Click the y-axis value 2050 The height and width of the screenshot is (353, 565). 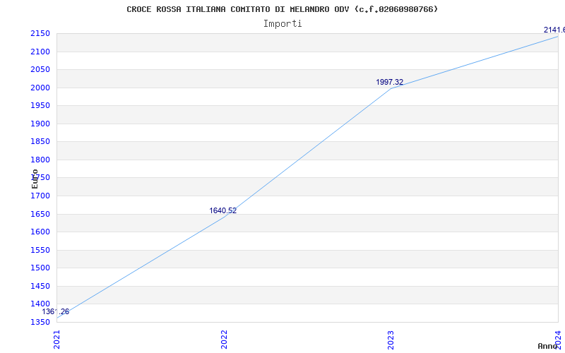[40, 69]
